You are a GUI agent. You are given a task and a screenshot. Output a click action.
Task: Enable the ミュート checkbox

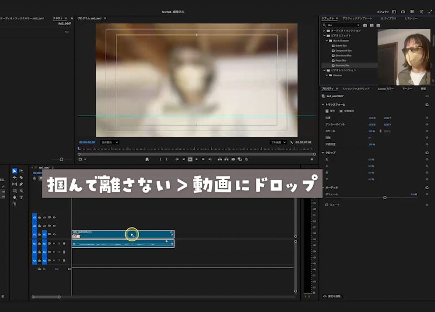coord(327,205)
